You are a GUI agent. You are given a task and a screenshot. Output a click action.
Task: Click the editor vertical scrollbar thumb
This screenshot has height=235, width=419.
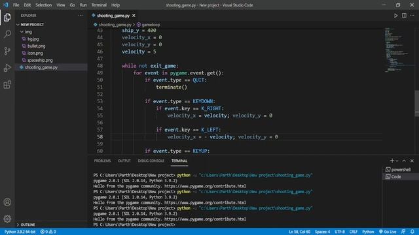pos(416,103)
